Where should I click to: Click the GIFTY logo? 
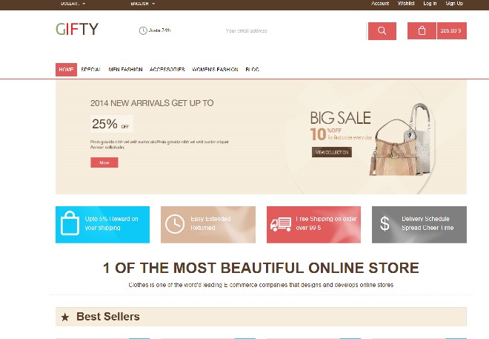coord(77,29)
